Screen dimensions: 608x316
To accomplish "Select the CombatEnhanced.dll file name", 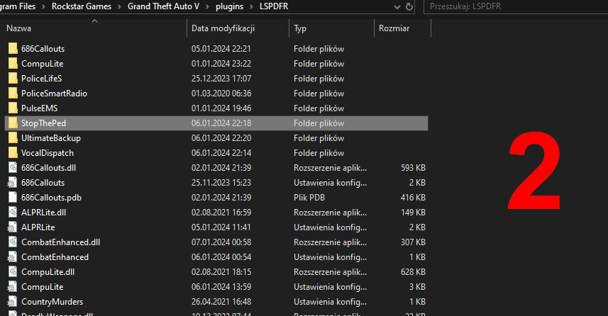I will (x=60, y=242).
